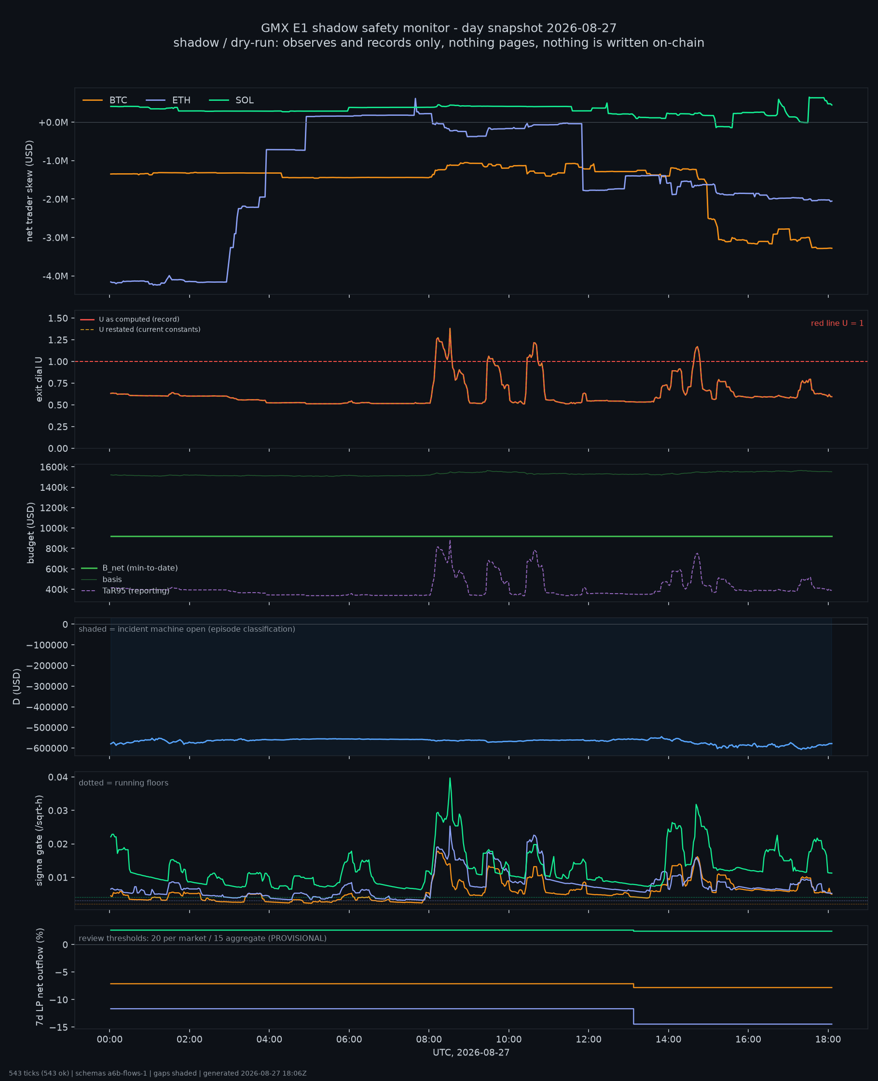Click the '1600k' budget tick label

(x=54, y=467)
